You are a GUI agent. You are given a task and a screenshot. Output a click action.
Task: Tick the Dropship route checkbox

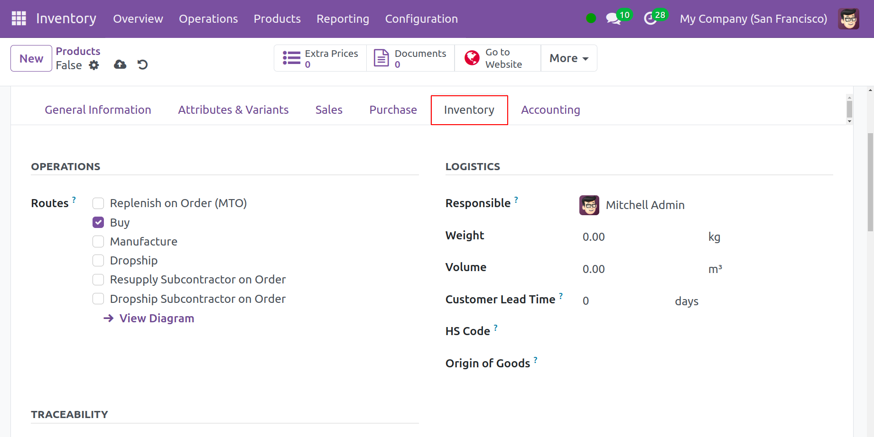click(x=98, y=261)
